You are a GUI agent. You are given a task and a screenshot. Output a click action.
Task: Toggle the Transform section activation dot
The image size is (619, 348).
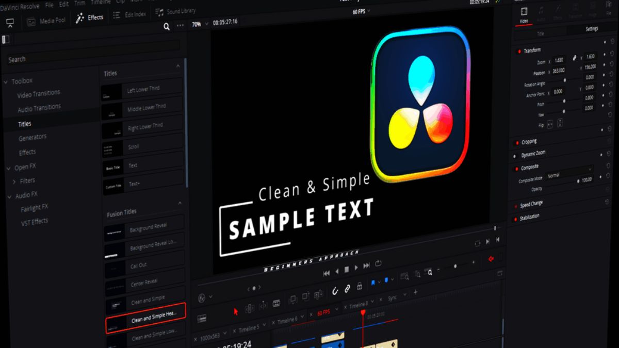point(519,50)
